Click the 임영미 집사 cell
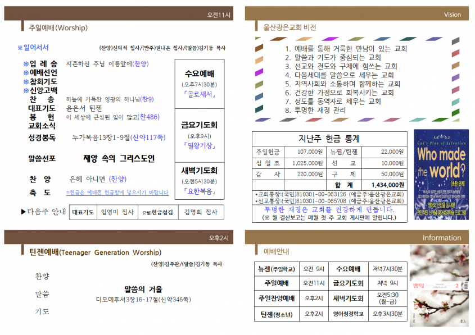Image resolution: width=475 pixels, height=335 pixels. (x=117, y=212)
